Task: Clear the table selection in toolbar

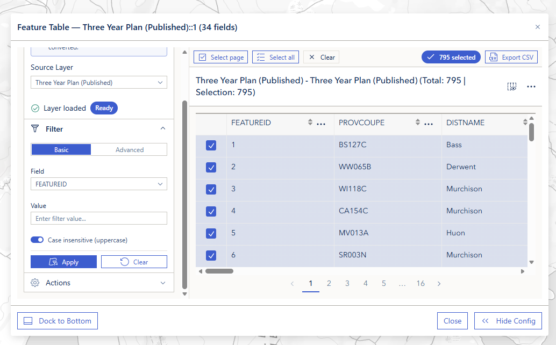Action: click(x=321, y=57)
